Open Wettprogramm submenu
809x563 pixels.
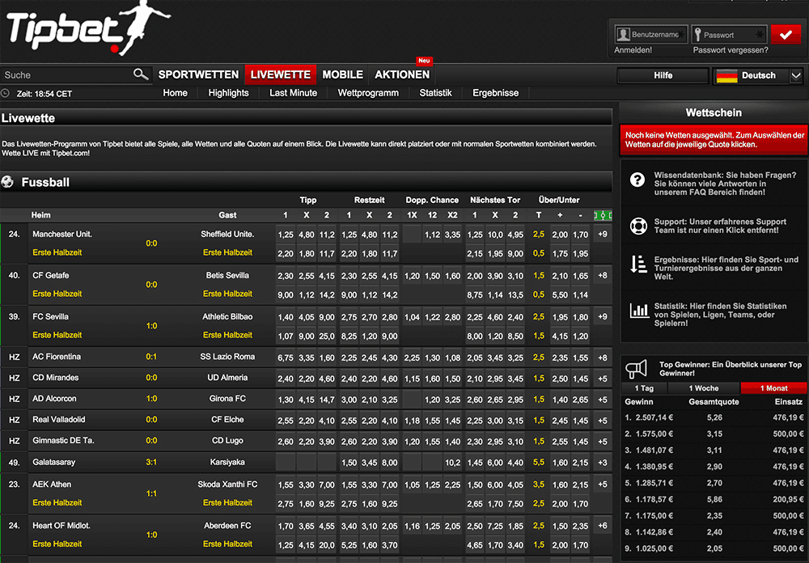click(x=368, y=93)
